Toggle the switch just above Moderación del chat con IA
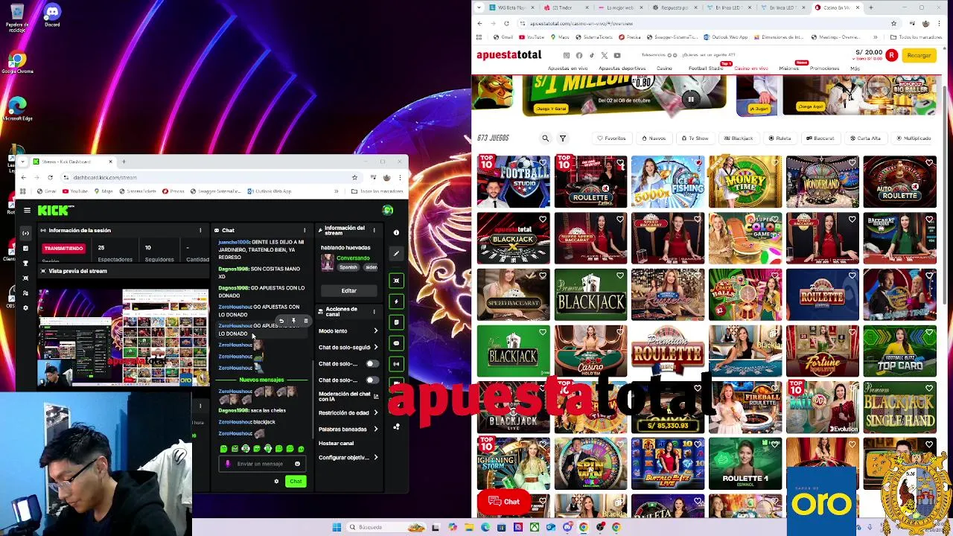 pyautogui.click(x=372, y=380)
